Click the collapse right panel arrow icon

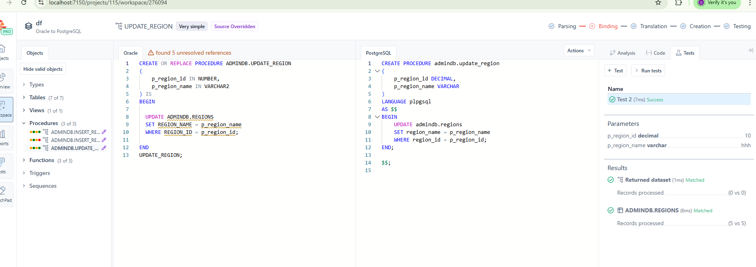[x=750, y=50]
